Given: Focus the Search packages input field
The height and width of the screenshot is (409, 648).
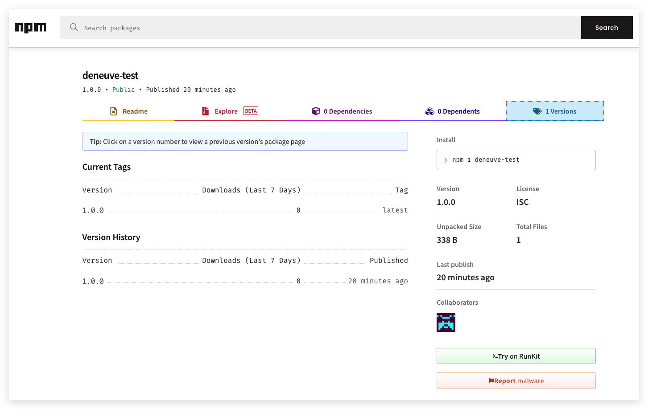Looking at the screenshot, I should tap(321, 28).
